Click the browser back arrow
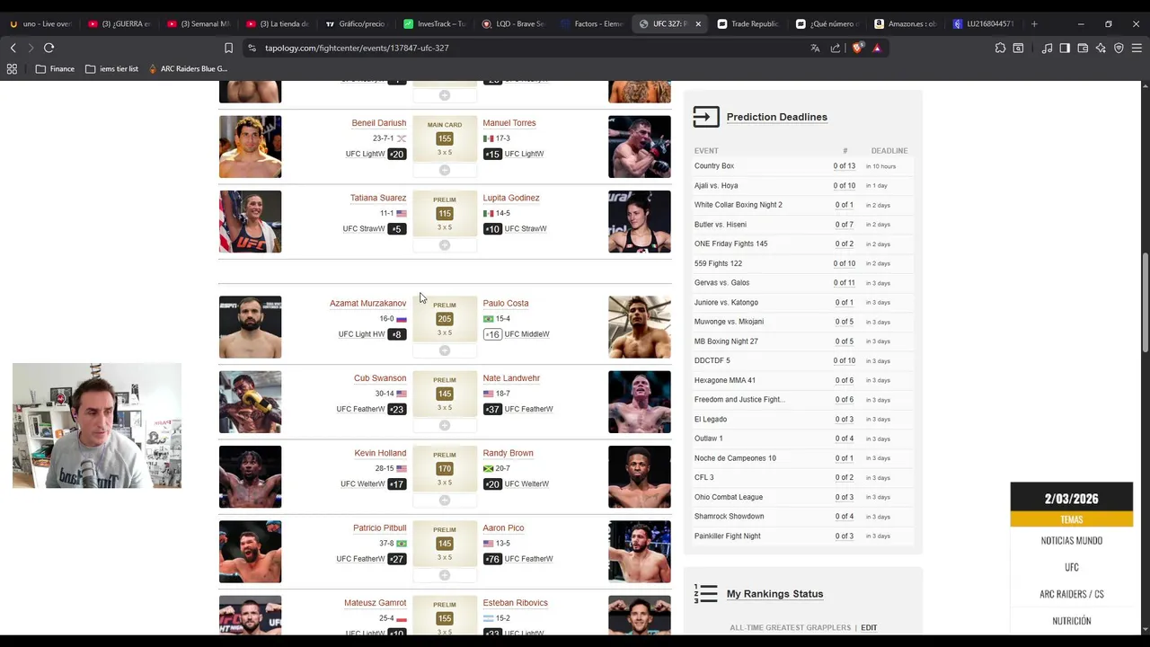Image resolution: width=1150 pixels, height=647 pixels. 13,48
